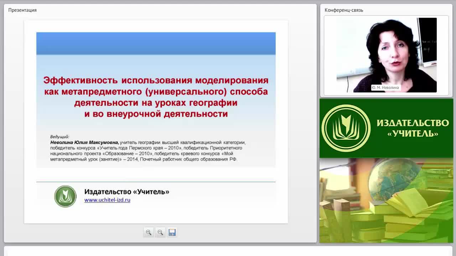Click the Издательство «Учитель» banner logo

point(346,128)
